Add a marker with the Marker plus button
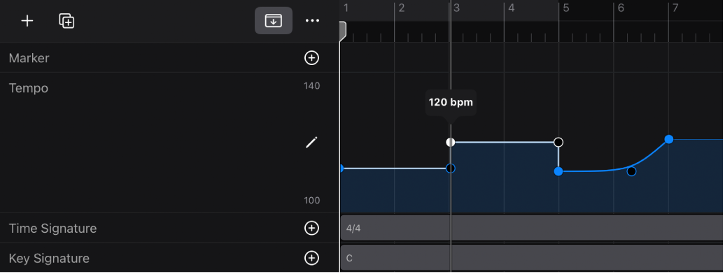 coord(311,58)
